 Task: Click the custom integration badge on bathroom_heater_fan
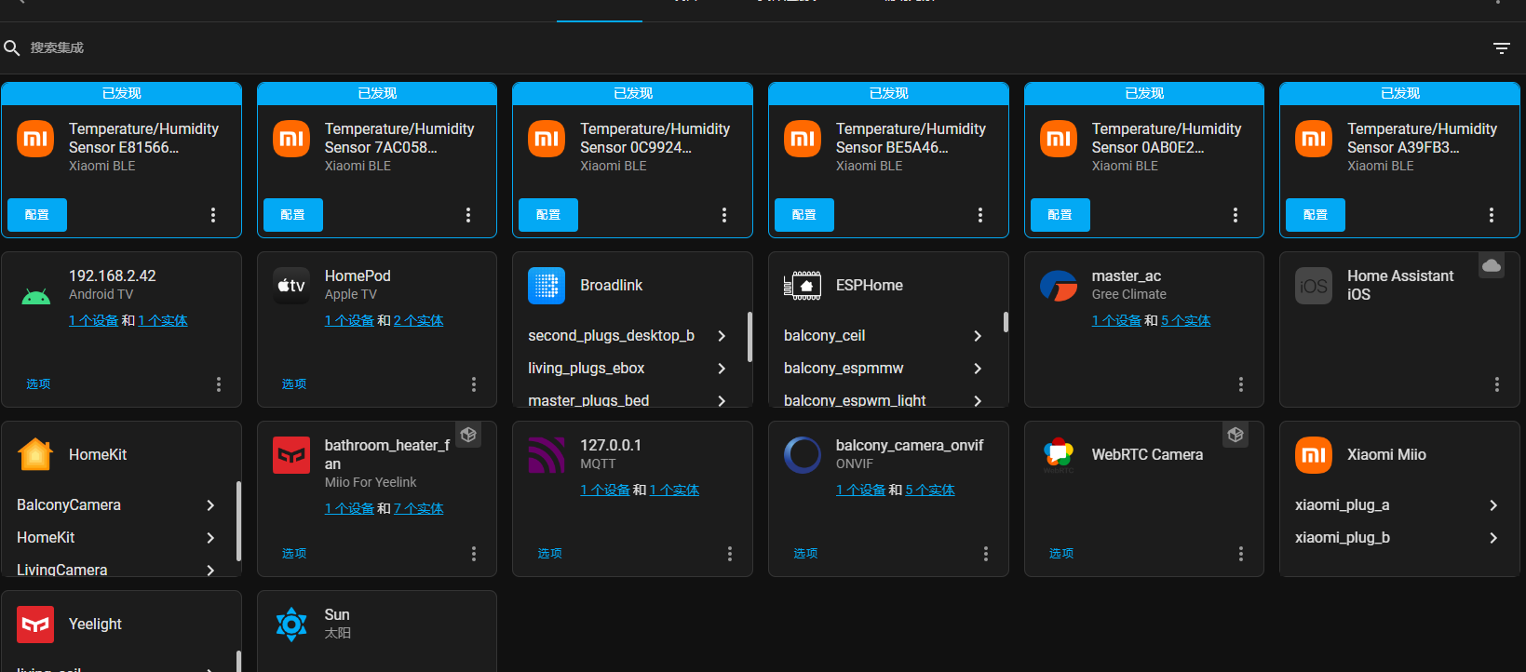click(x=468, y=435)
